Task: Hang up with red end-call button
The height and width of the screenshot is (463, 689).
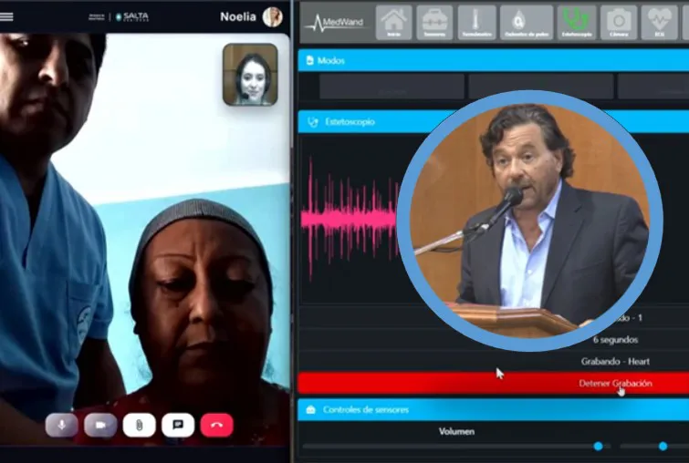Action: (x=217, y=425)
